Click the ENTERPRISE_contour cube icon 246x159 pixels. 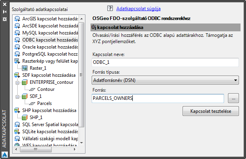coord(25,82)
